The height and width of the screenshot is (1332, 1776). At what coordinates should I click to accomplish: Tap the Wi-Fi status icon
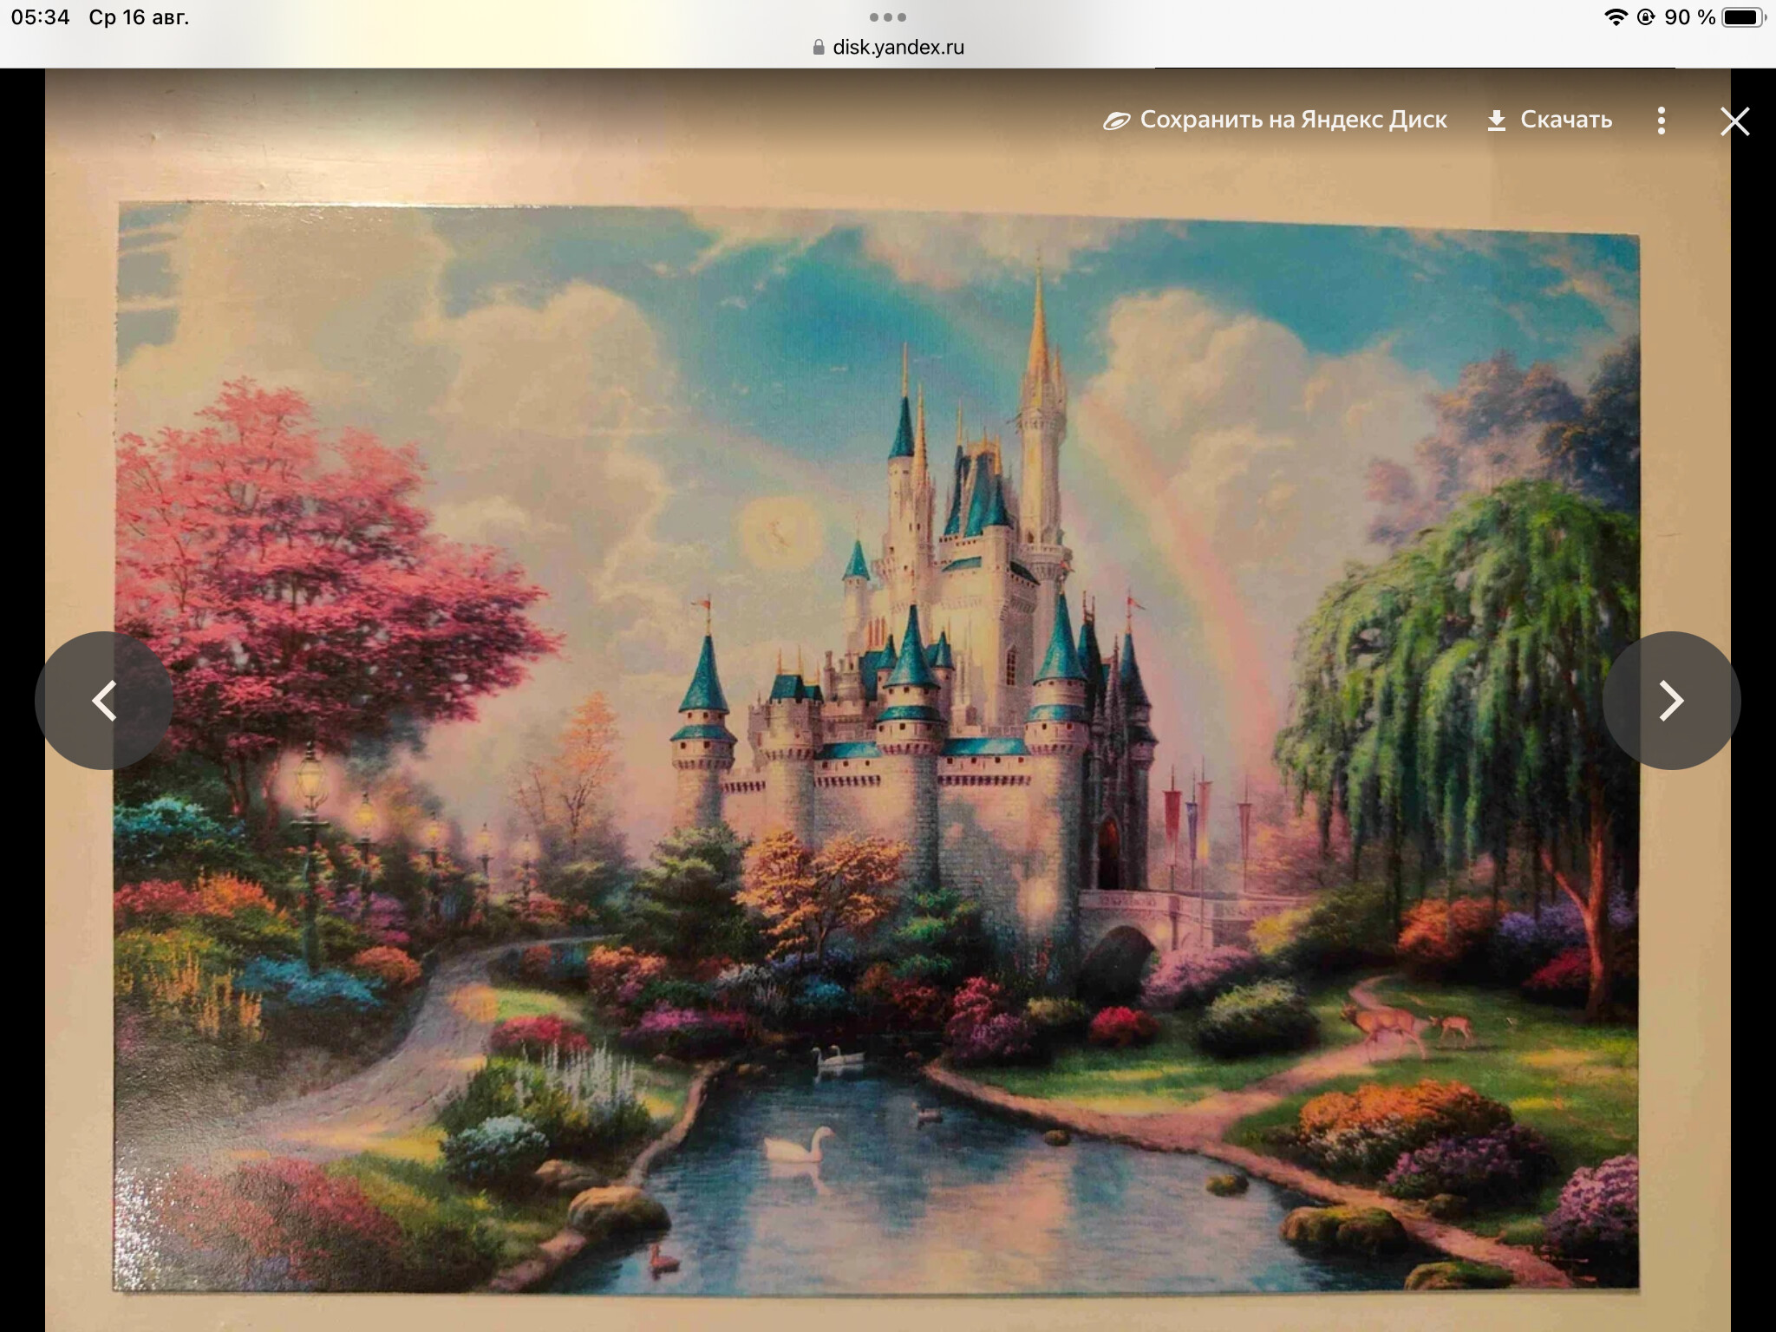(x=1616, y=17)
